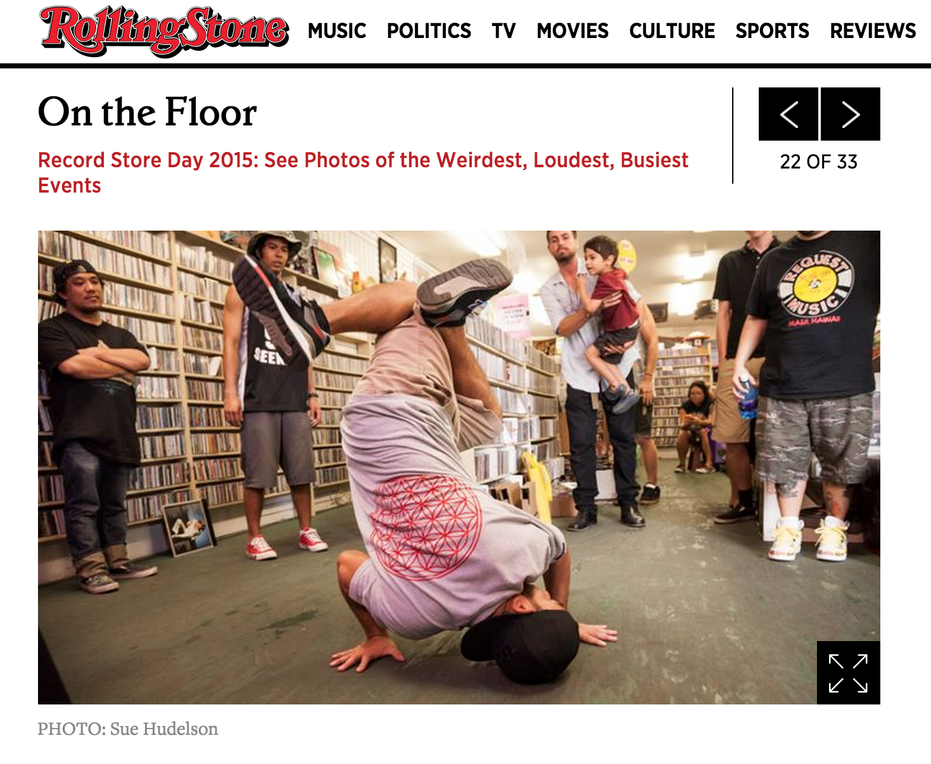Open the REVIEWS section
Screen dimensions: 931x764
click(873, 30)
